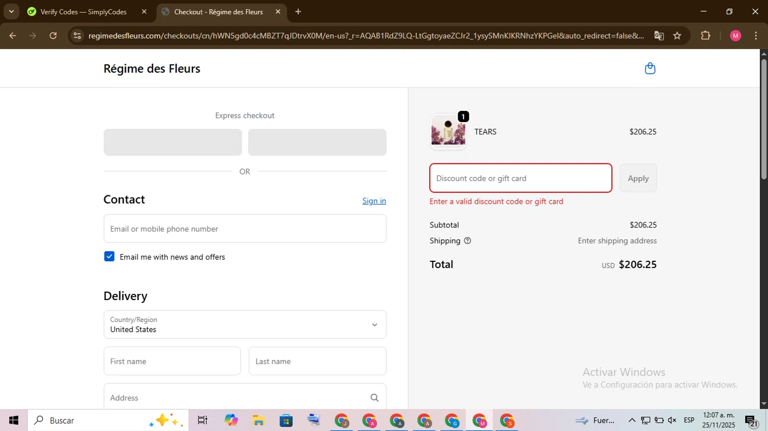Open the Task View taskbar icon
Screen dimensions: 768x431
click(203, 420)
